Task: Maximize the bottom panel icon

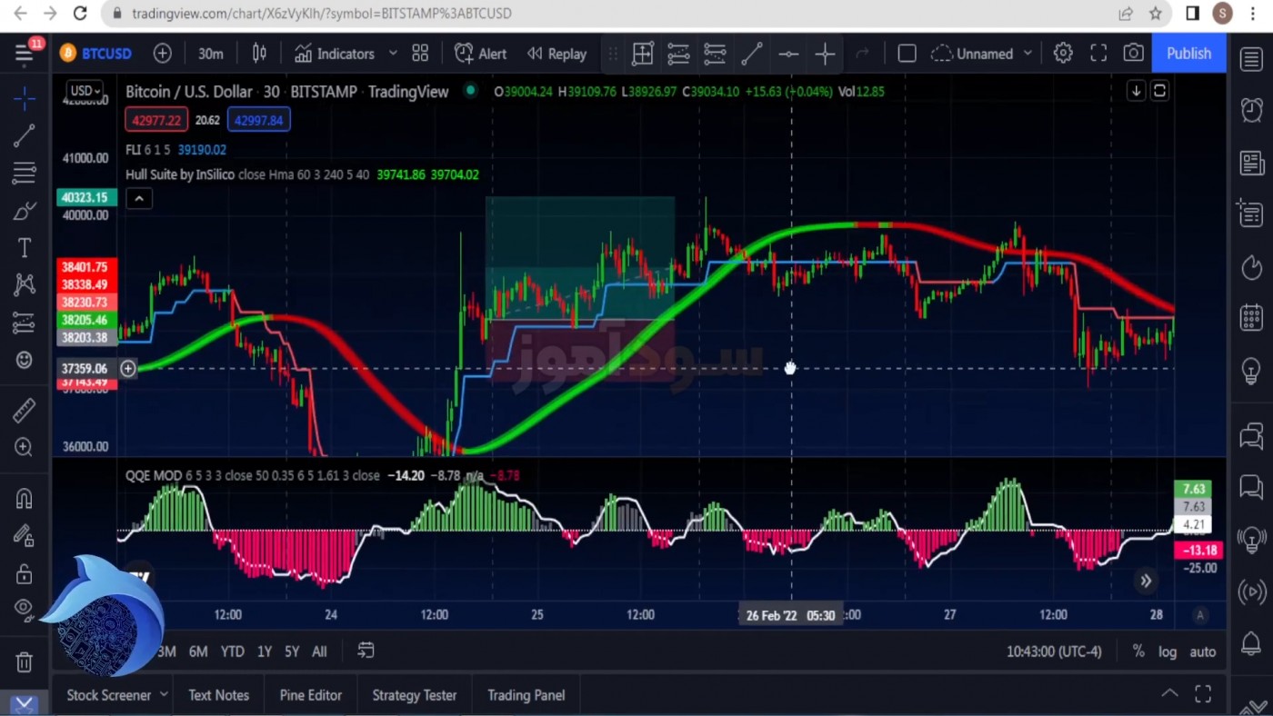Action: (x=1203, y=694)
